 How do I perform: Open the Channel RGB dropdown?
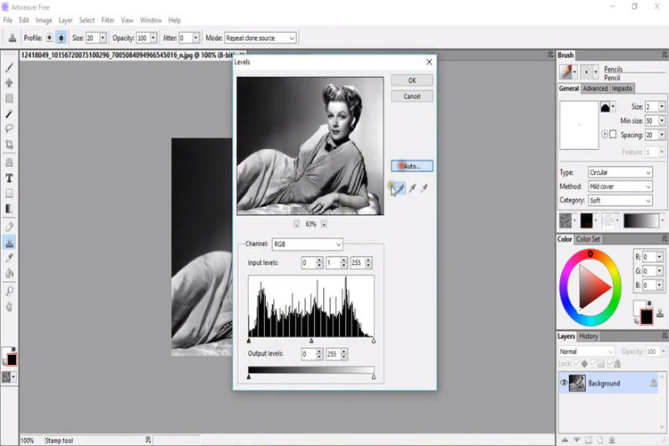307,244
